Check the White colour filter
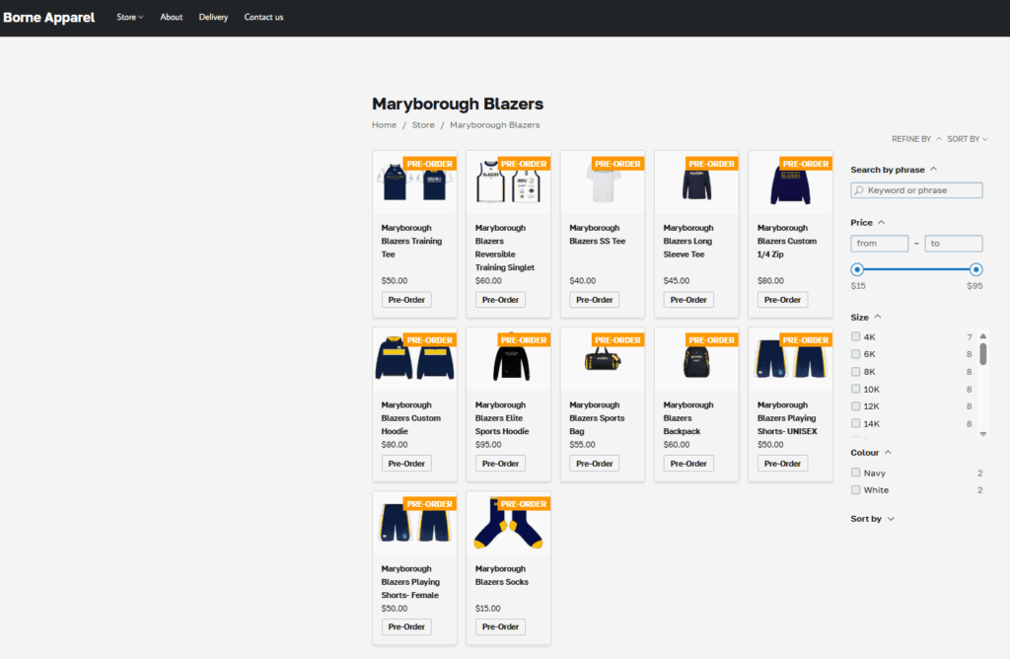 pyautogui.click(x=856, y=490)
